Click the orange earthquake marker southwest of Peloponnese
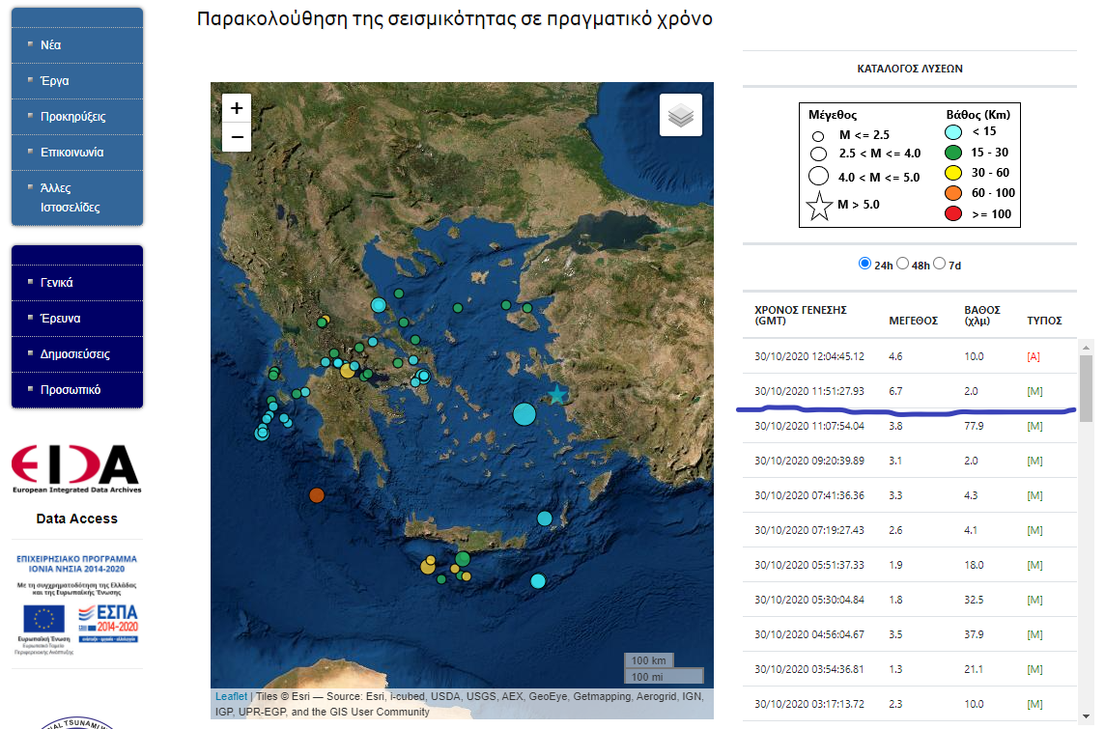1105x729 pixels. (316, 495)
